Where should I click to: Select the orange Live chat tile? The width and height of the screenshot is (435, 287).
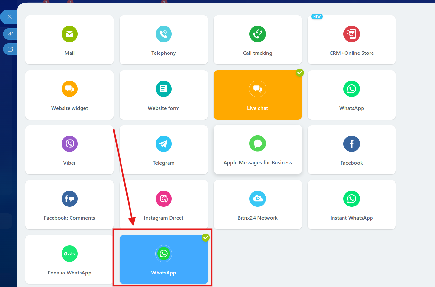click(257, 95)
